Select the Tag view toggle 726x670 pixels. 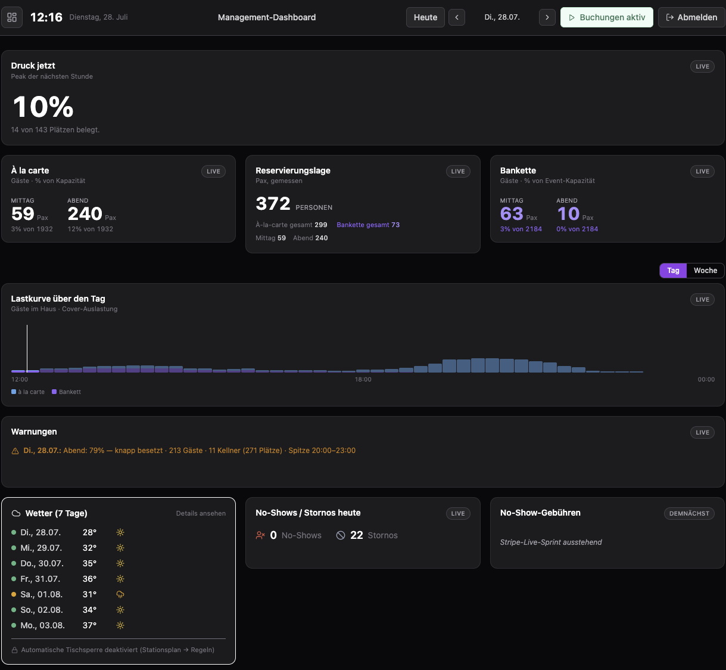coord(673,271)
